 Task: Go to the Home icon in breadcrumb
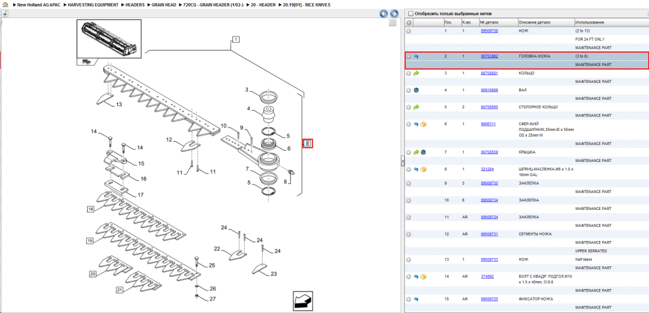[x=5, y=5]
